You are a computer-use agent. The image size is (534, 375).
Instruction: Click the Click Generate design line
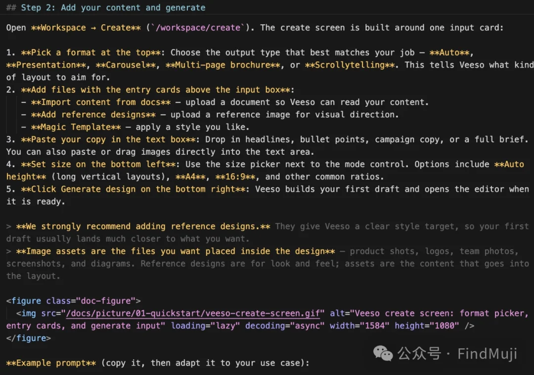click(x=133, y=189)
